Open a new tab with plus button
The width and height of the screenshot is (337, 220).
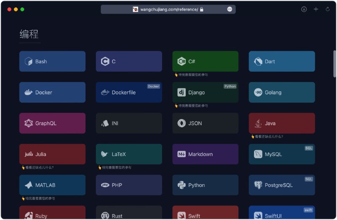[316, 9]
